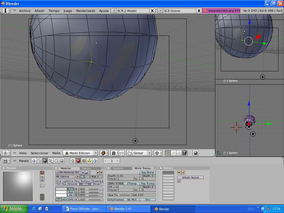Screen dimensions: 284x213
Task: Click the Añadir Nuevo texture button
Action: (x=190, y=177)
